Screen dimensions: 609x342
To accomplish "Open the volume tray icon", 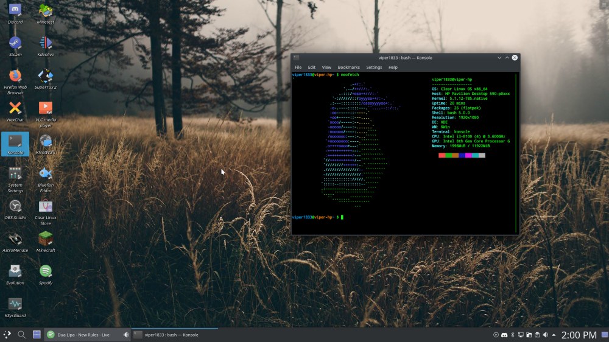I will pyautogui.click(x=545, y=335).
